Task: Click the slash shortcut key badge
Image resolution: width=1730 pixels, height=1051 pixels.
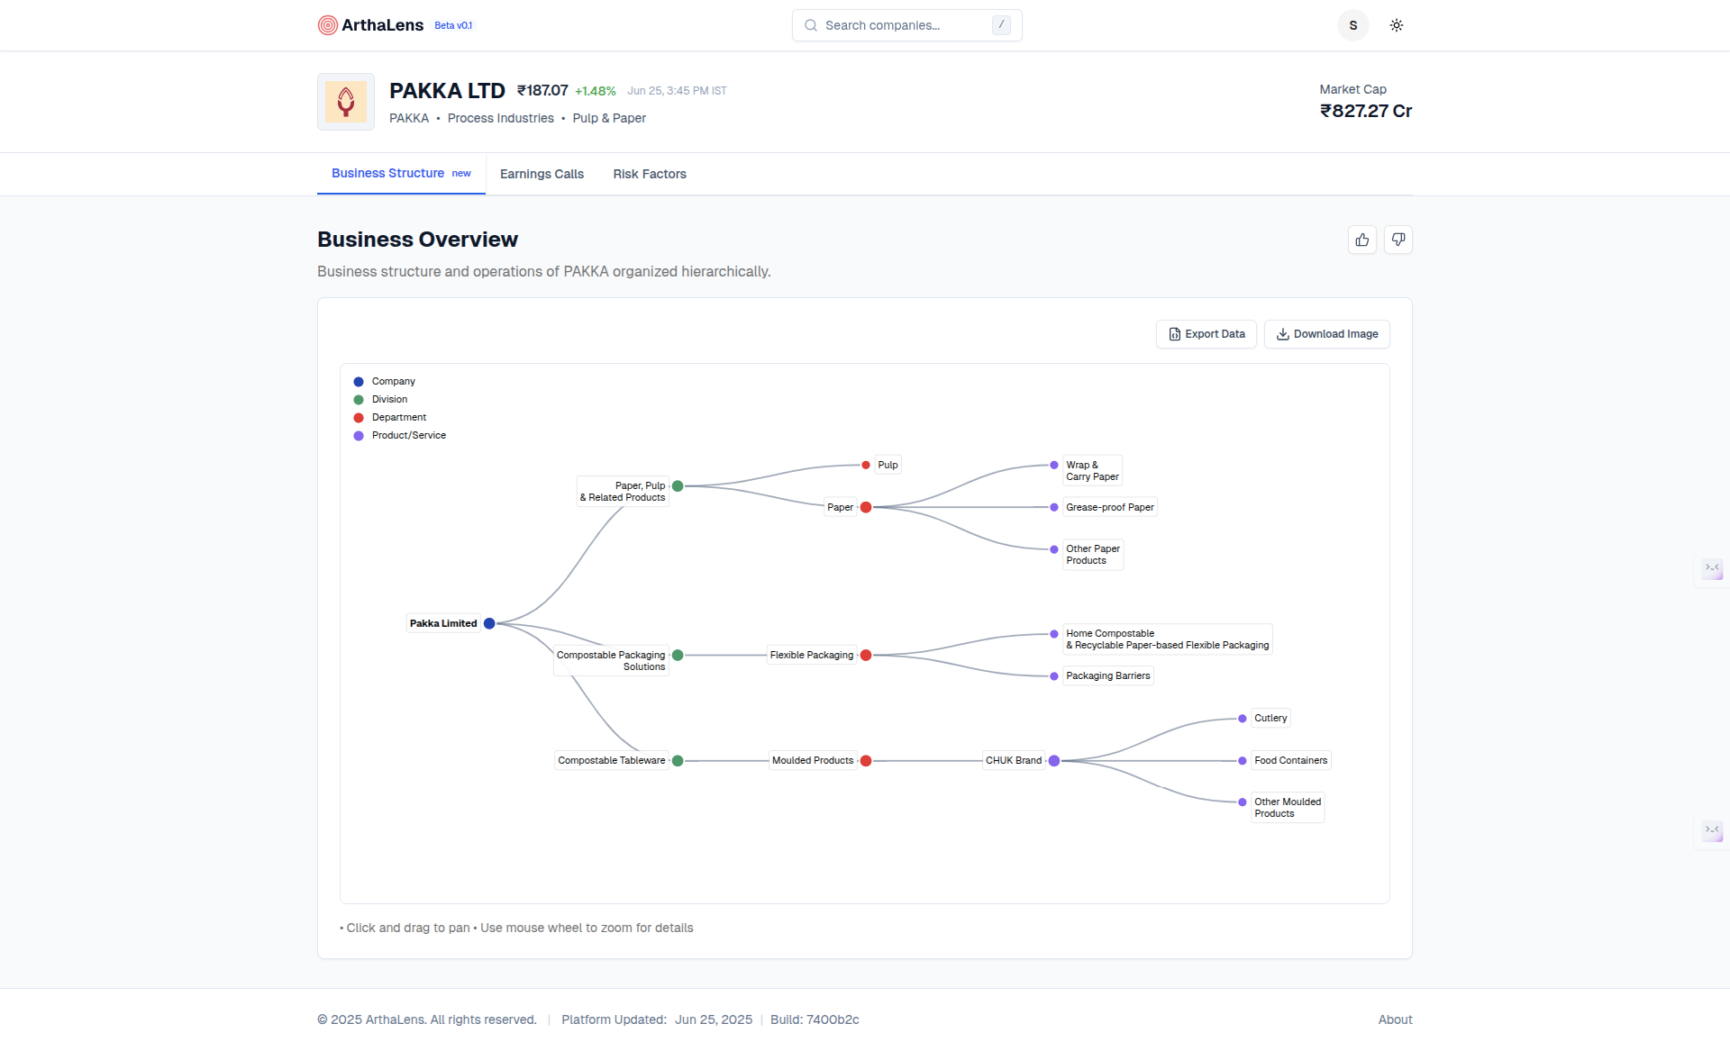Action: click(x=1001, y=25)
